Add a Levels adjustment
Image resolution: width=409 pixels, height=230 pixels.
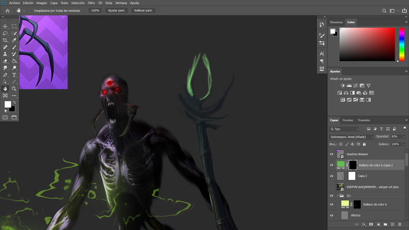pos(349,86)
